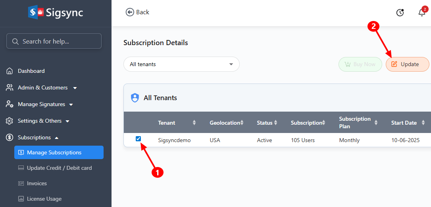Sort the table by Tenant column

(x=194, y=123)
